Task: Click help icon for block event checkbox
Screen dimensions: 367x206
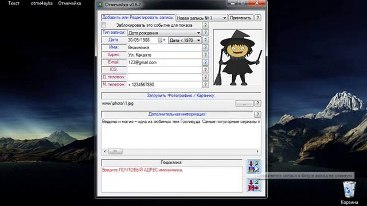Action: 205,25
